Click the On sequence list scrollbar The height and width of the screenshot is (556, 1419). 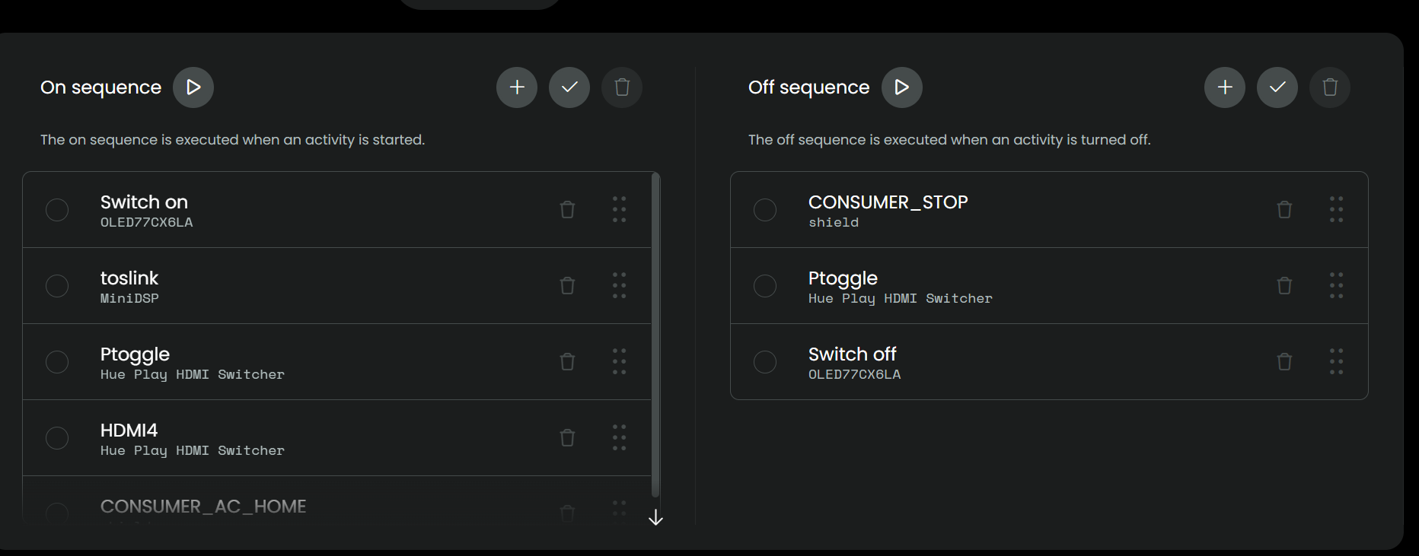click(x=655, y=335)
